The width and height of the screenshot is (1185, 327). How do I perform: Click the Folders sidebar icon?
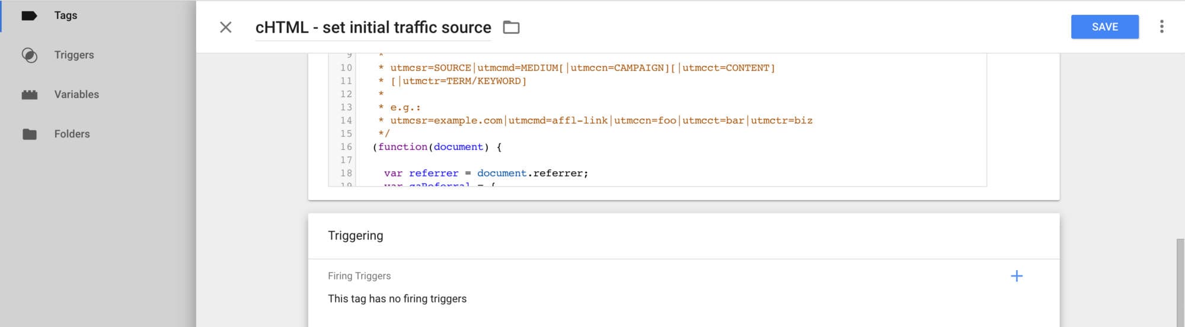click(x=29, y=134)
